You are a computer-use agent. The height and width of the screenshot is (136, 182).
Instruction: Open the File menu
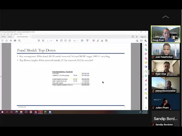point(2,34)
